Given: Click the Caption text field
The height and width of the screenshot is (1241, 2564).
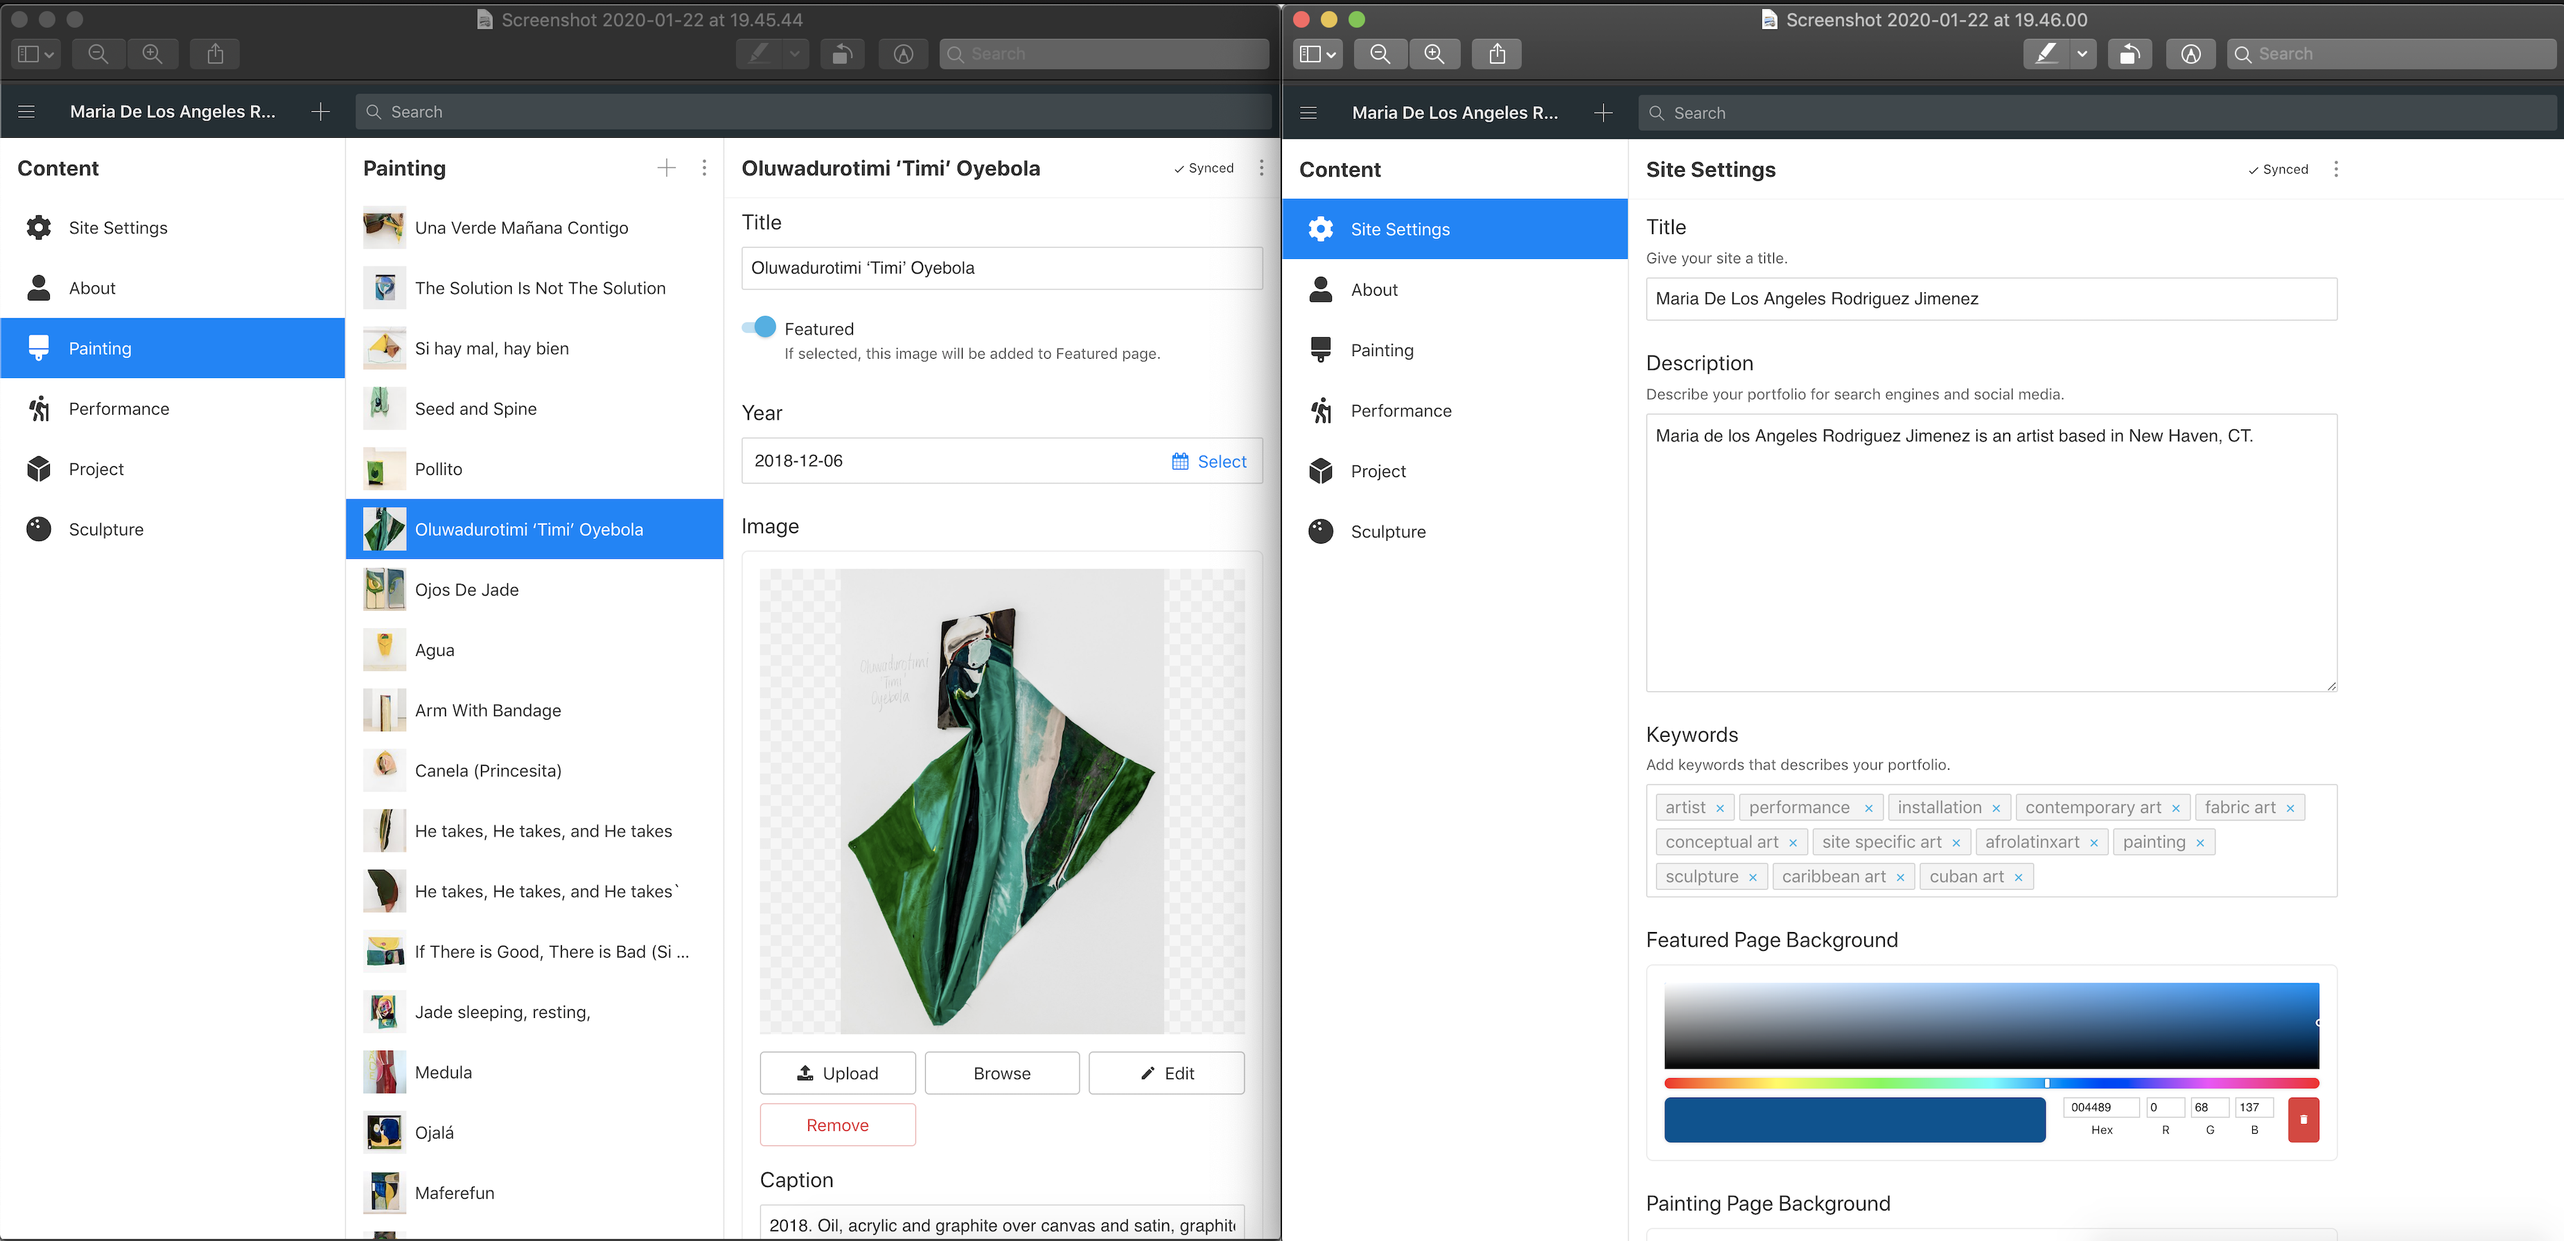Looking at the screenshot, I should [x=1001, y=1224].
